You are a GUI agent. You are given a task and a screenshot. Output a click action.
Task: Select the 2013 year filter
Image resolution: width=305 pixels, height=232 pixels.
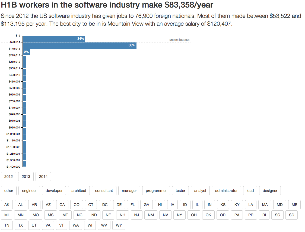(26, 177)
